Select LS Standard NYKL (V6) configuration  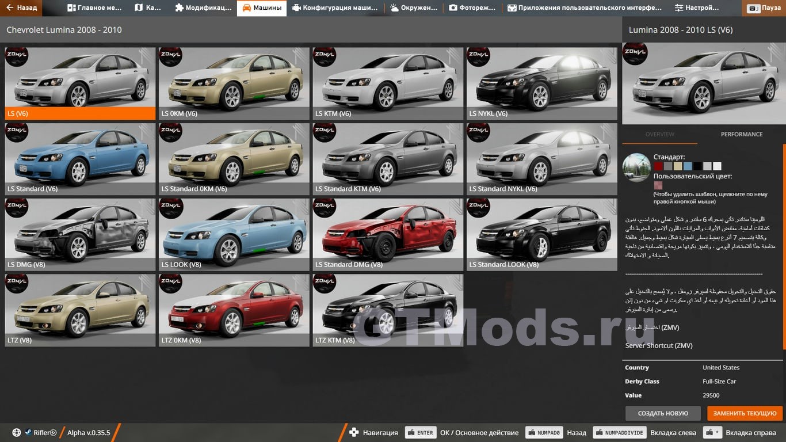[x=542, y=159]
